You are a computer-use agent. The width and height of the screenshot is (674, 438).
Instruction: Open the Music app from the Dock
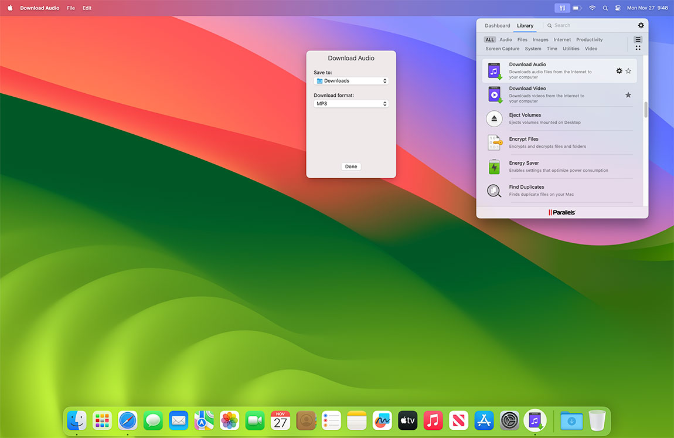pyautogui.click(x=433, y=420)
